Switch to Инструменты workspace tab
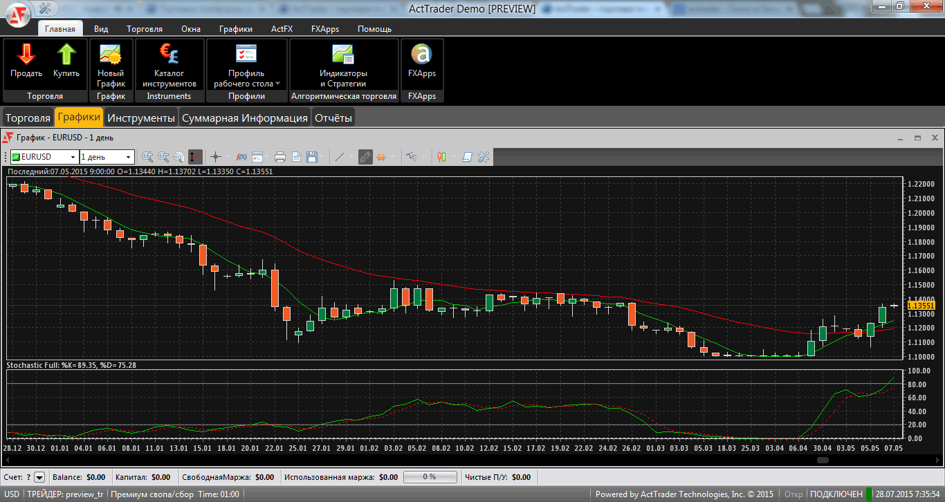 141,118
